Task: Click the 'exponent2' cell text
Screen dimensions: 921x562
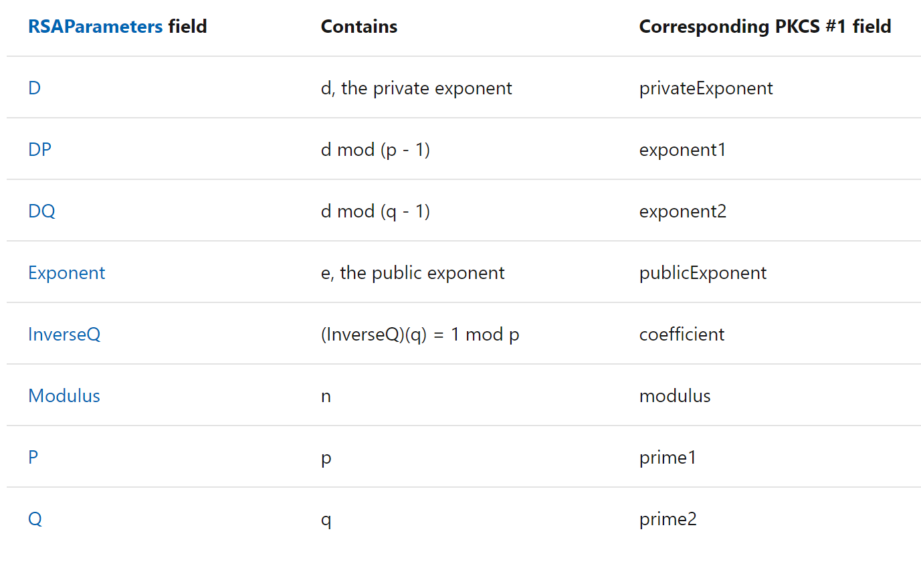Action: coord(682,211)
